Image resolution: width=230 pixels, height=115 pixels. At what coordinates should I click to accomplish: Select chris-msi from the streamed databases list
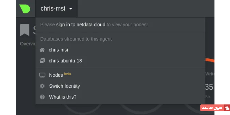[x=58, y=50]
